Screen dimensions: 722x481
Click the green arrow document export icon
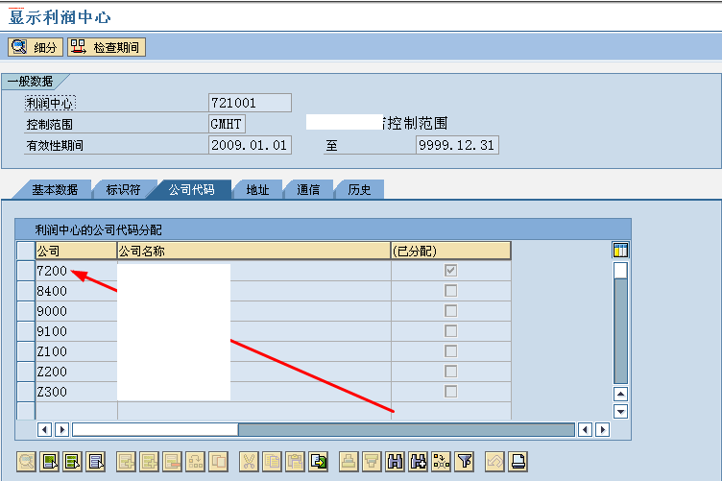coord(319,461)
